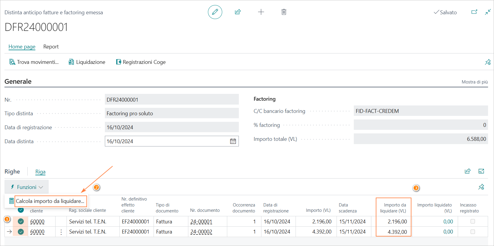Viewport: 494px width, 246px height.
Task: Toggle row selection checkmark for 24-00002
Action: point(21,232)
